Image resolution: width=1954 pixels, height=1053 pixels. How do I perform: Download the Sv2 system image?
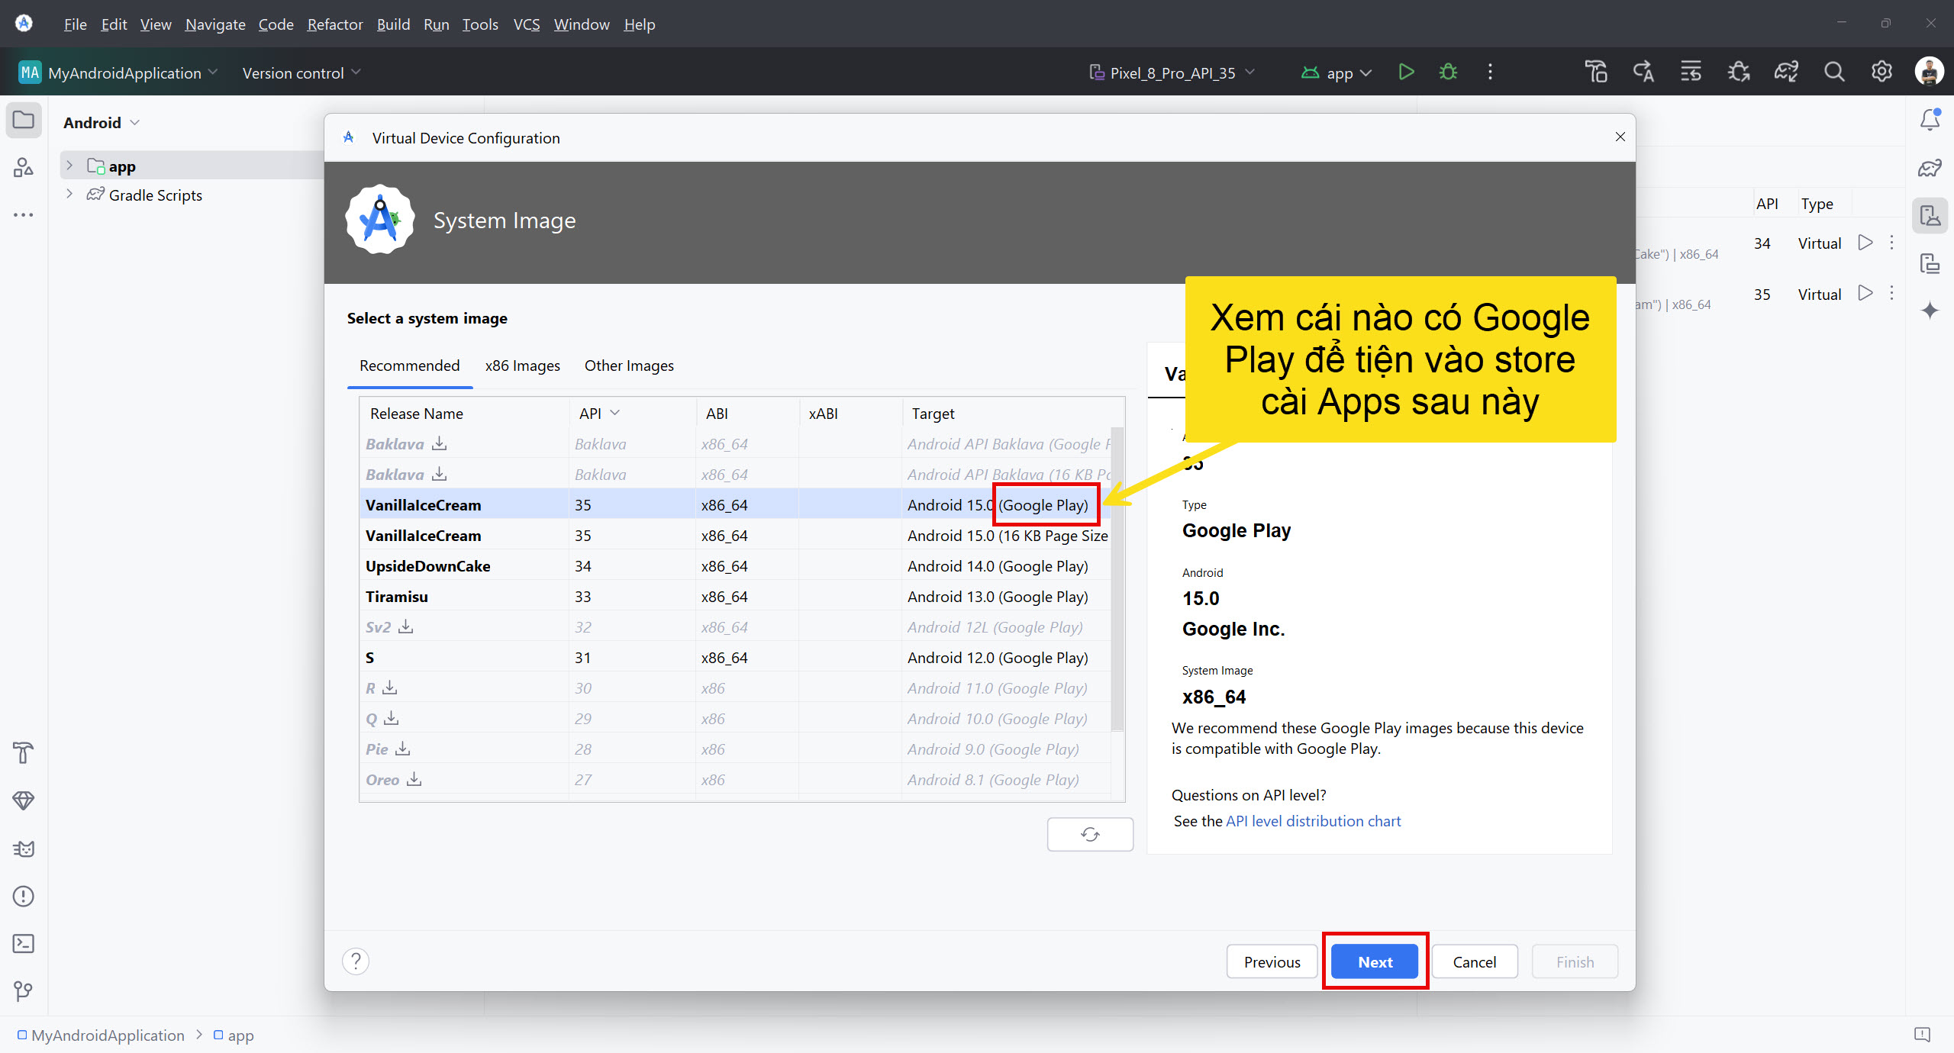click(x=406, y=626)
